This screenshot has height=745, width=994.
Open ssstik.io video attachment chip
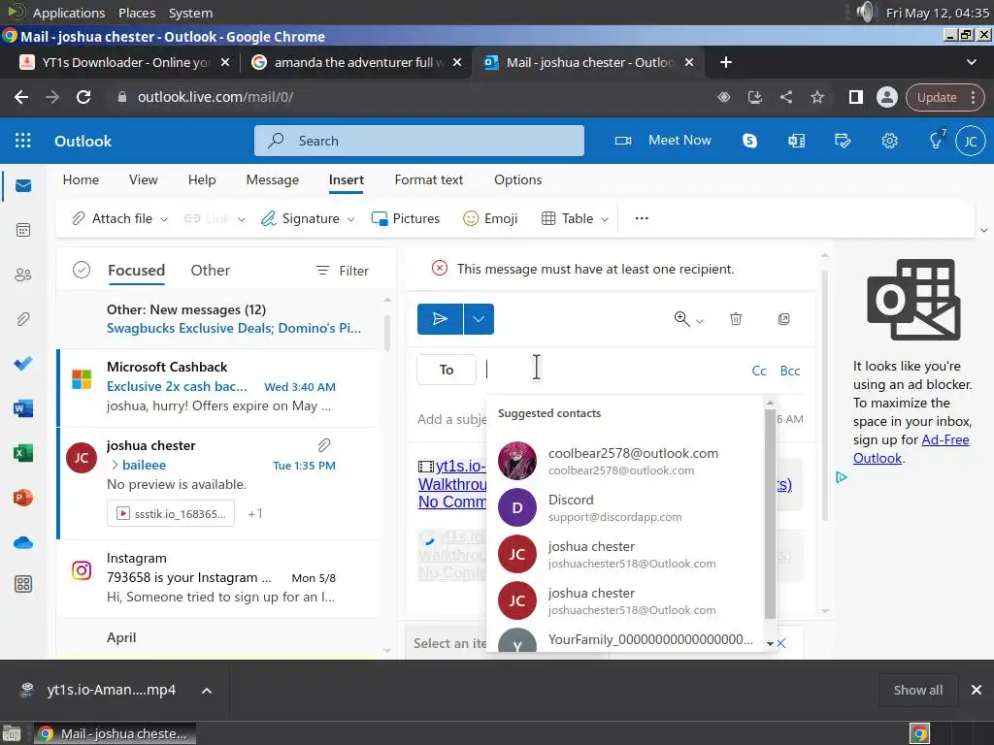(x=171, y=514)
